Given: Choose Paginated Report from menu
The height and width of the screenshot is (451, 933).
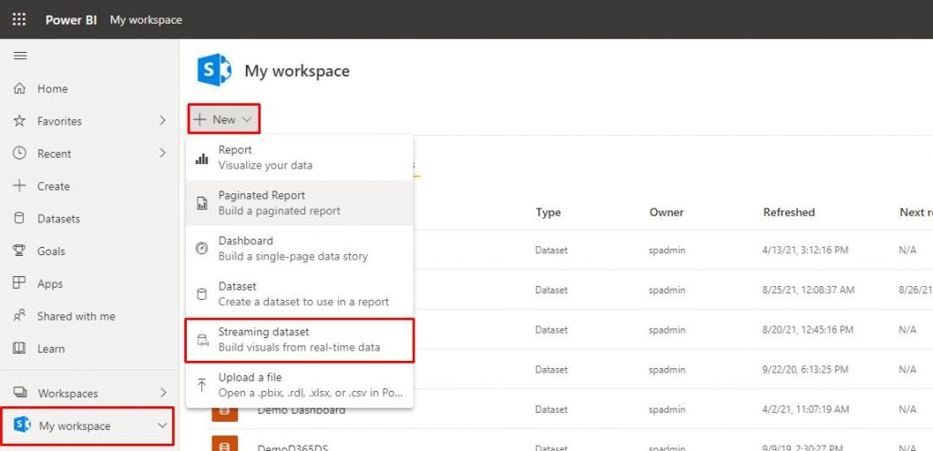Looking at the screenshot, I should [299, 203].
